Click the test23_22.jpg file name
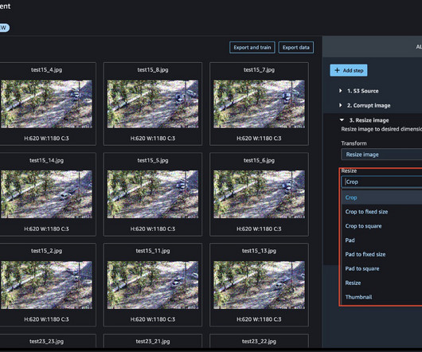Viewport: 422px width, 352px height. pos(259,342)
